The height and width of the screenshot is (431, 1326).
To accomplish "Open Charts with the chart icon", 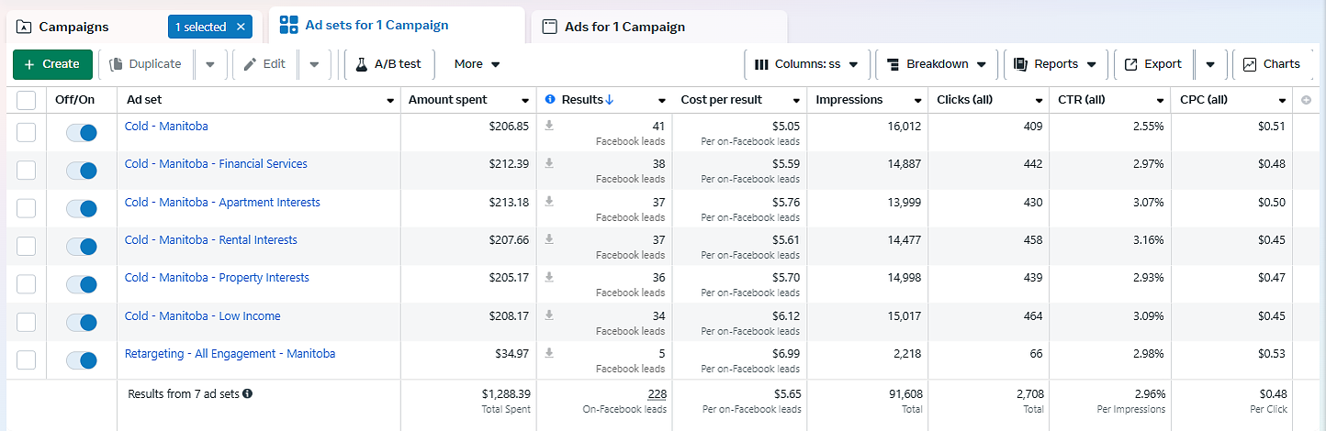I will click(1250, 64).
